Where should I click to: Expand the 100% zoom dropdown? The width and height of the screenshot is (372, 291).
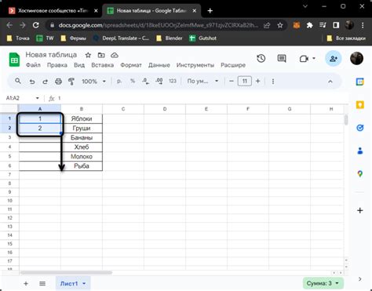[x=93, y=82]
